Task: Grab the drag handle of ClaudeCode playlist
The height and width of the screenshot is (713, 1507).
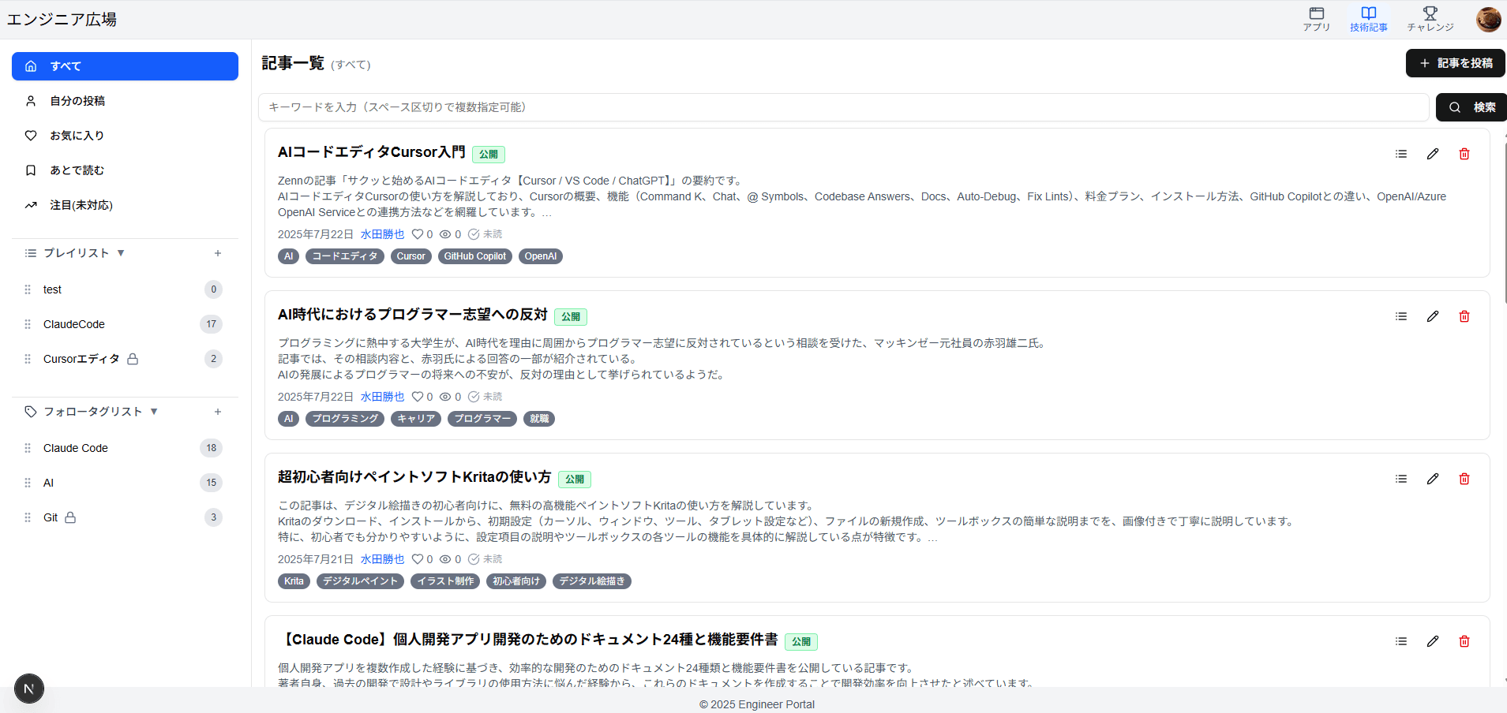Action: pos(28,324)
